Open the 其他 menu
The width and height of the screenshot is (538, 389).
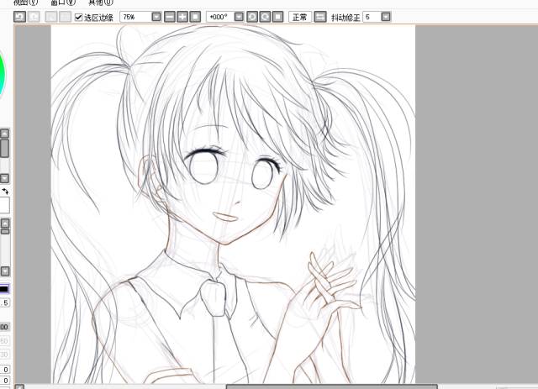[100, 3]
